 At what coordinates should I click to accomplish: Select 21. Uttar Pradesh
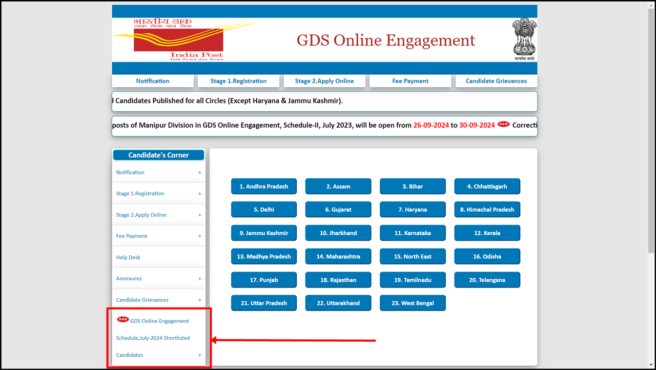pos(264,303)
